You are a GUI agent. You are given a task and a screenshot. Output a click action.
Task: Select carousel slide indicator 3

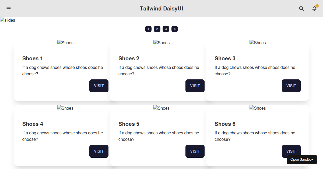tap(166, 29)
